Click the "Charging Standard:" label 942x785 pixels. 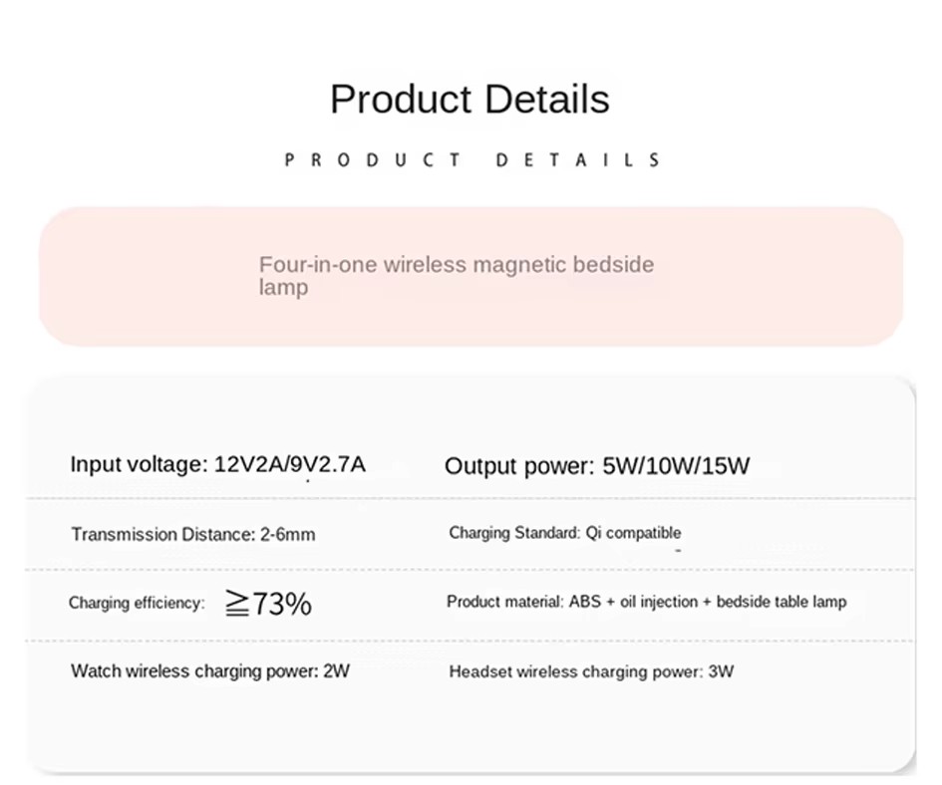tap(513, 533)
